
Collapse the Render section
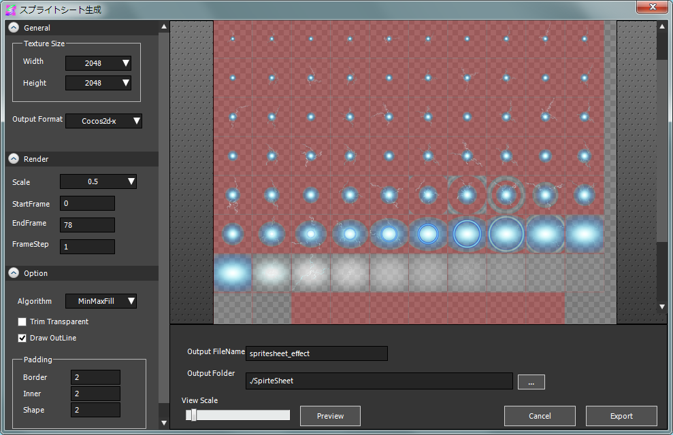click(14, 158)
